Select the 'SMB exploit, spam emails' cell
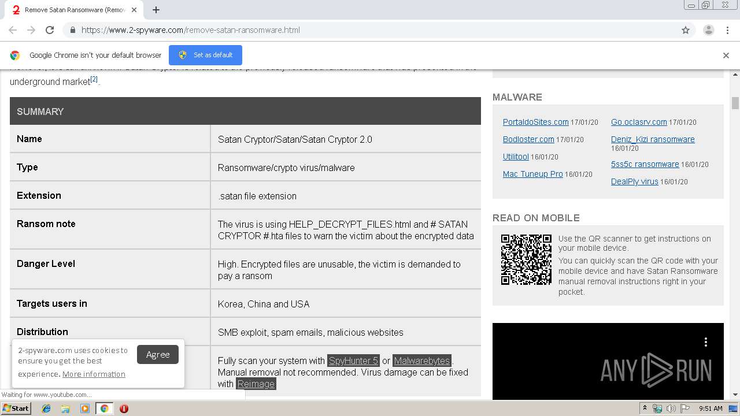The height and width of the screenshot is (416, 740). 346,332
